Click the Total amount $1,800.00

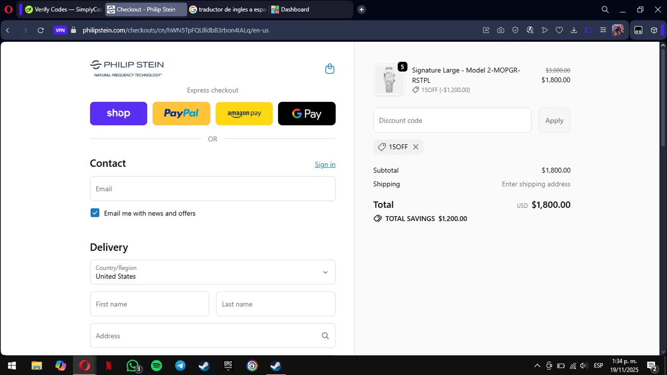pos(551,205)
